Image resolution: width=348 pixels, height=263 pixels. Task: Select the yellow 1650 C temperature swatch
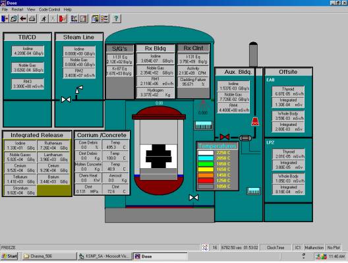(x=206, y=169)
